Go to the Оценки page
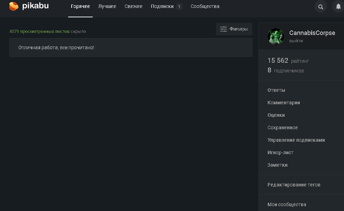 (276, 115)
